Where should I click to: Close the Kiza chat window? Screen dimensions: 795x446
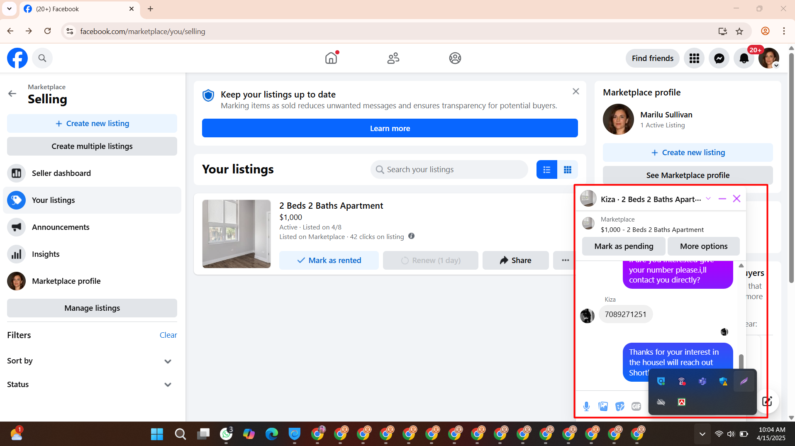[737, 199]
